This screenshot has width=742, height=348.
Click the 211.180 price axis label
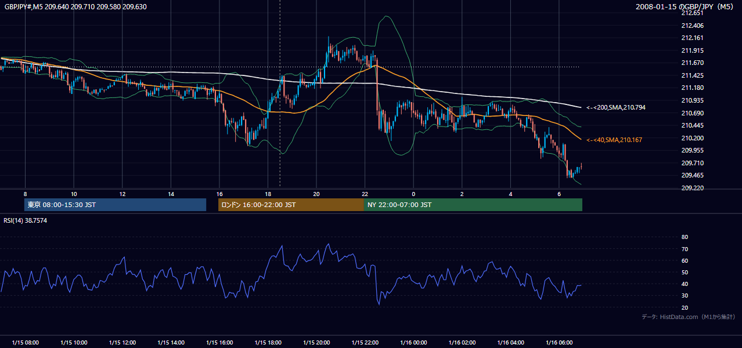(693, 88)
